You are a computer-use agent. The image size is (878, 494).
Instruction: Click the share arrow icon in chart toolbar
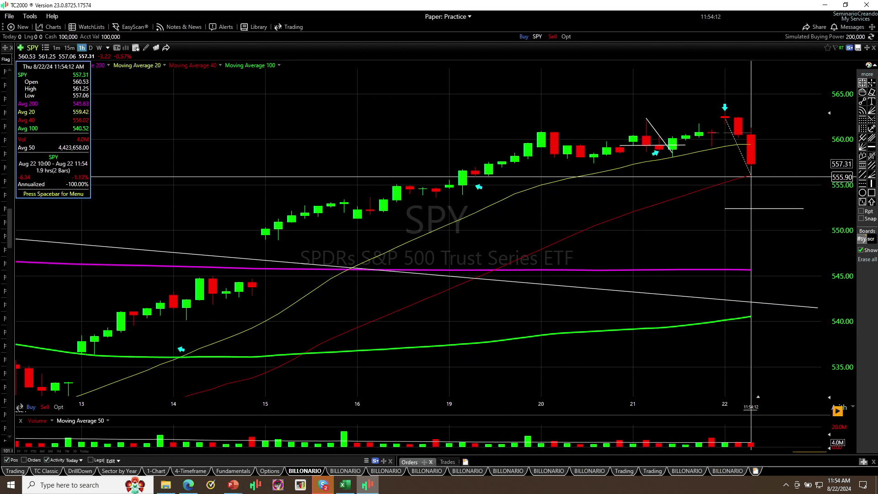[x=166, y=48]
